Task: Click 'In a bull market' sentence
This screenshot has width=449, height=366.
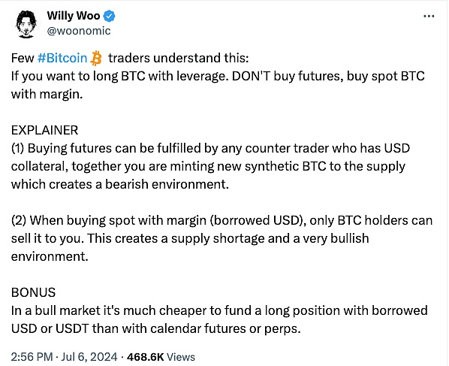Action: 219,310
